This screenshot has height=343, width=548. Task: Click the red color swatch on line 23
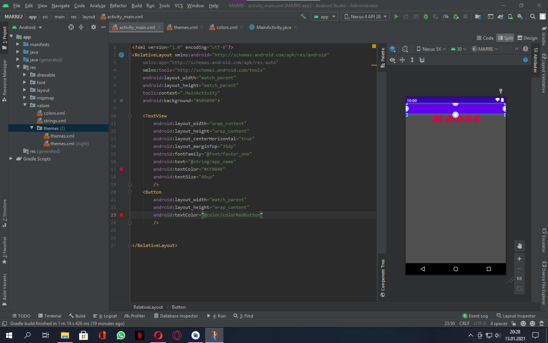click(x=121, y=215)
